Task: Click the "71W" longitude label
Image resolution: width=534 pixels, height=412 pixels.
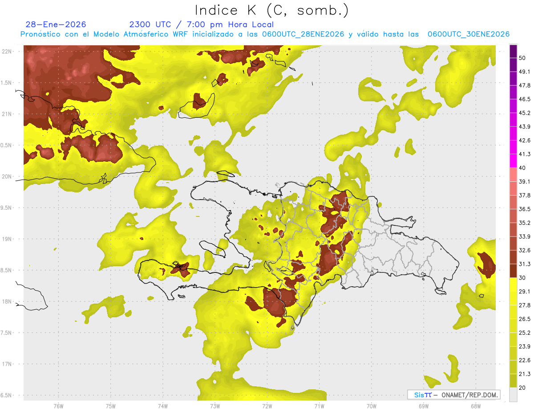Action: (319, 406)
